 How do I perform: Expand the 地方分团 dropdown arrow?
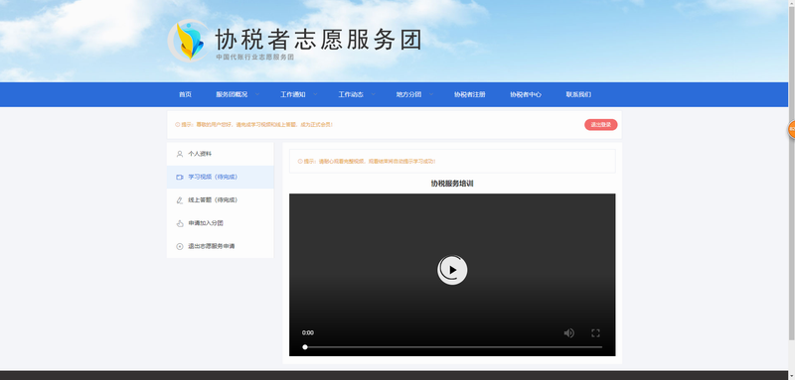(431, 94)
